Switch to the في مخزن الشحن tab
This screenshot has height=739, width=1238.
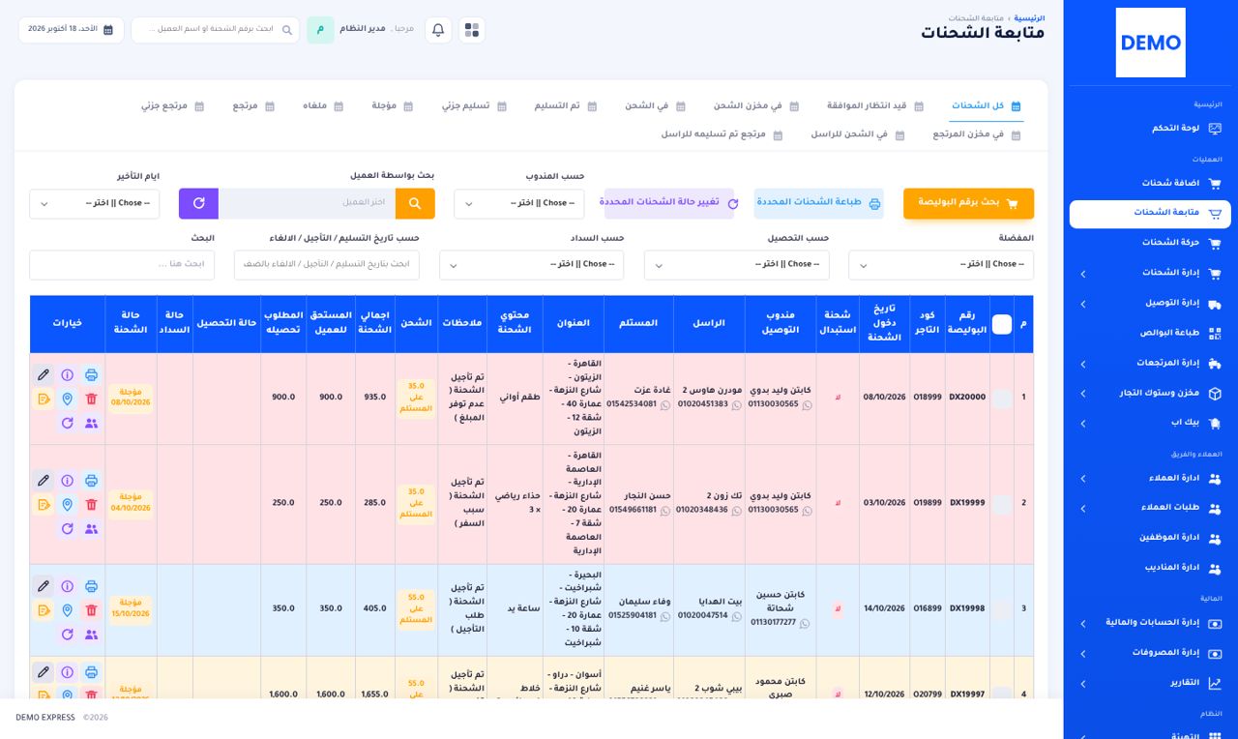[x=755, y=106]
